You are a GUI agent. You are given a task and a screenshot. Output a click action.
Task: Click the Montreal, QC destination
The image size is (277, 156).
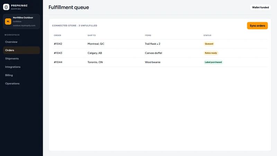click(96, 44)
